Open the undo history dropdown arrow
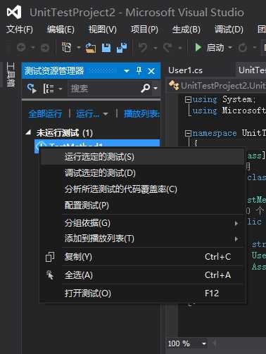The height and width of the screenshot is (354, 266). (x=155, y=48)
